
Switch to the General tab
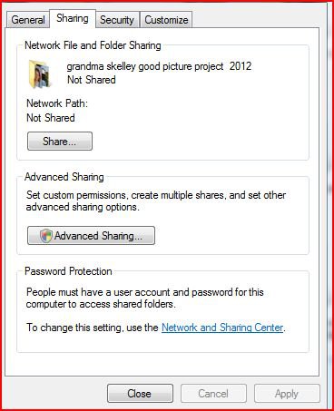(28, 20)
